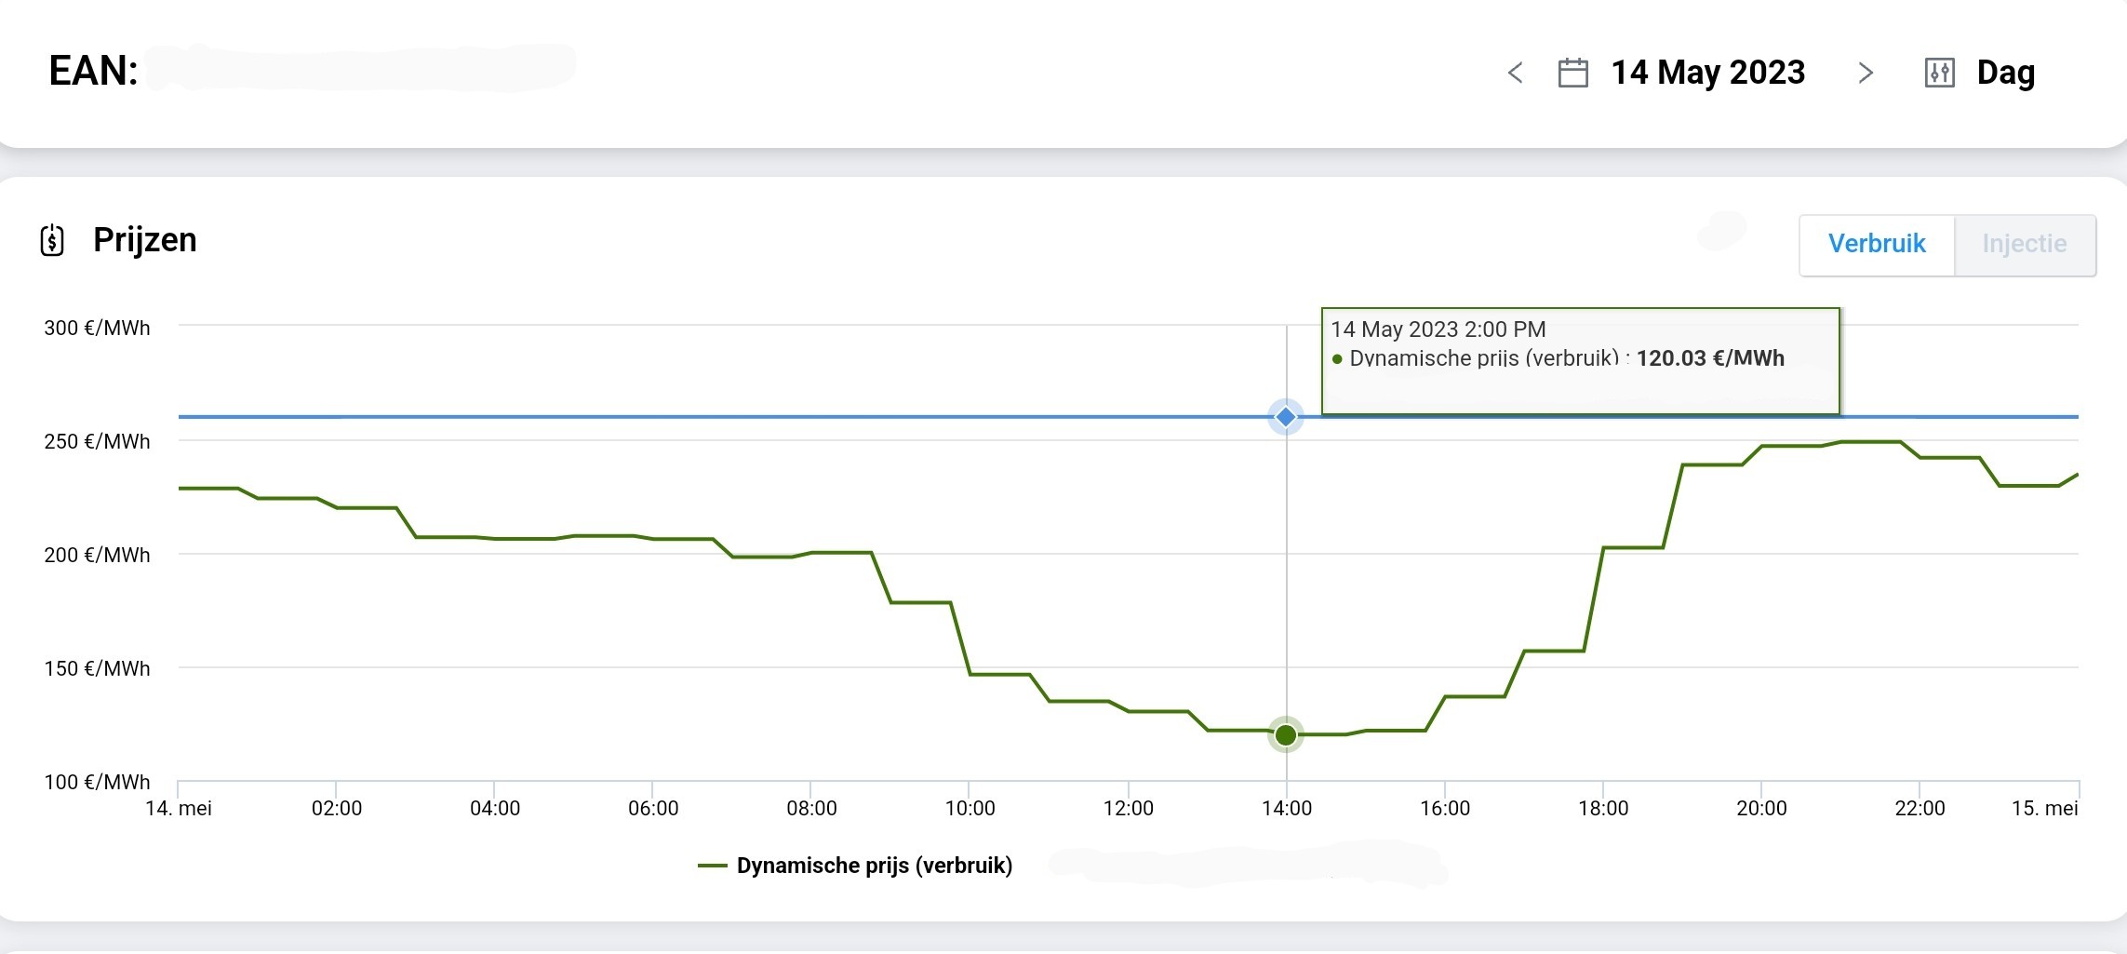
Task: Toggle Dynamische prijs (verbruik) series in legend
Action: click(874, 866)
